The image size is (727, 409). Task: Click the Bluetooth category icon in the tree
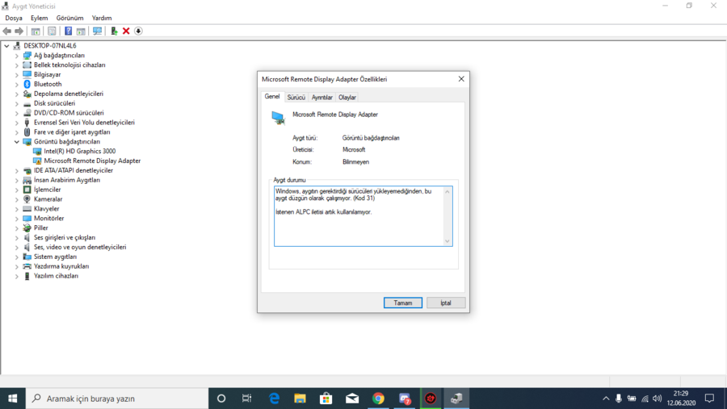pos(27,84)
